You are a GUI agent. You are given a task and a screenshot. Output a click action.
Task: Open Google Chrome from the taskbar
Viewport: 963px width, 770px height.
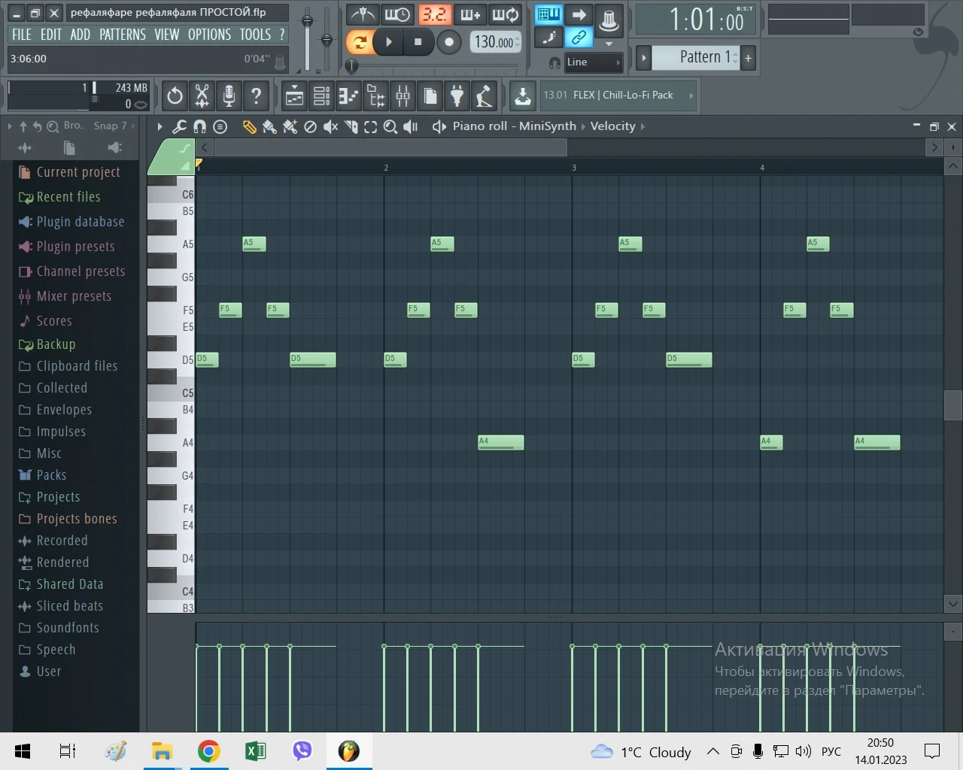[209, 751]
